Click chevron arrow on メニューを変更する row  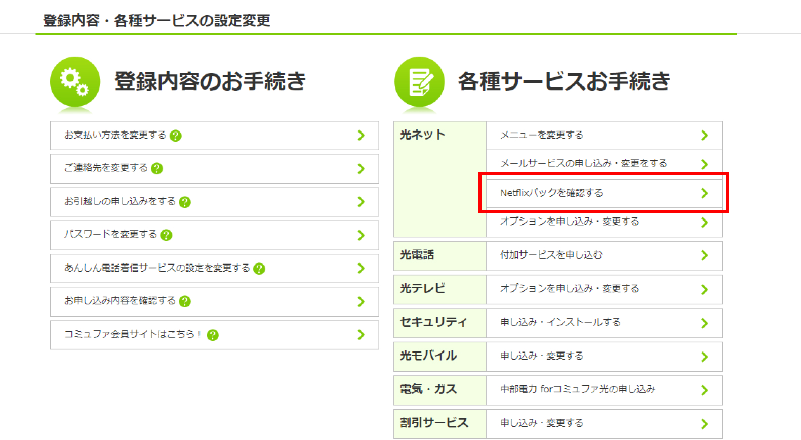click(x=704, y=135)
